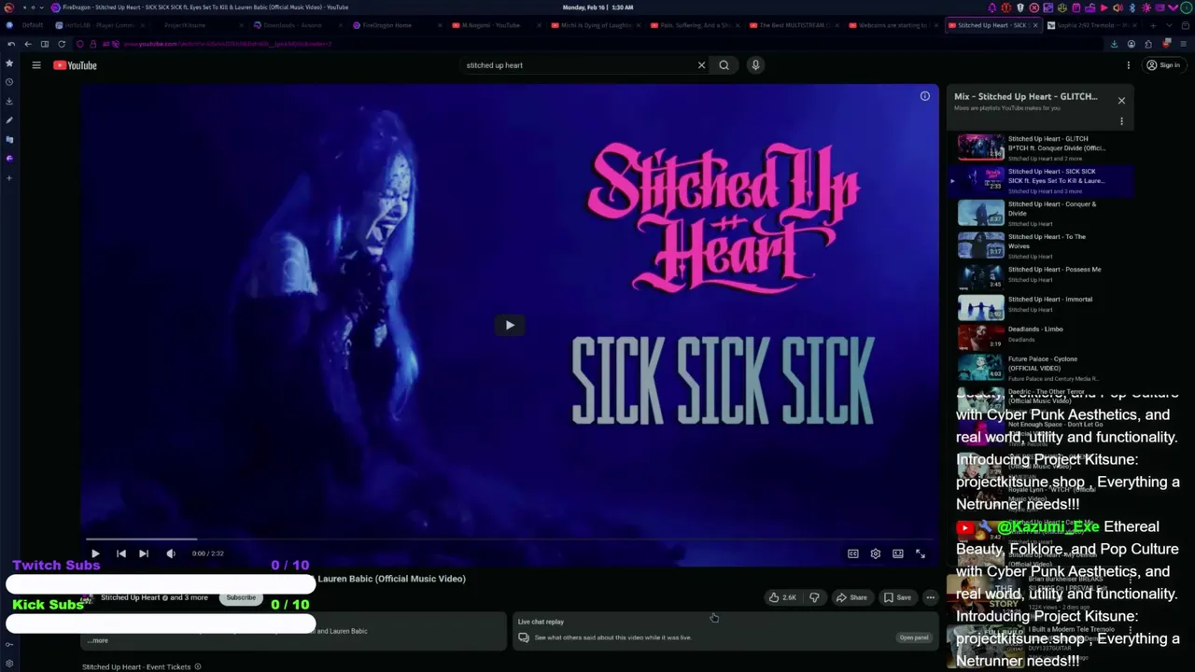Open the YouTube hamburger guide menu
1195x672 pixels.
click(x=36, y=65)
